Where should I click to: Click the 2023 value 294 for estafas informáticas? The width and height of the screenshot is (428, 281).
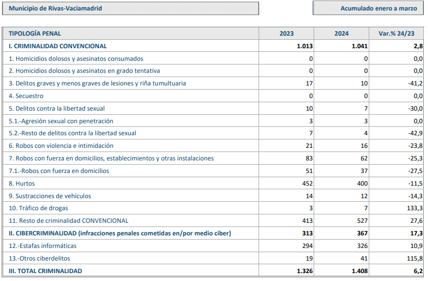[x=307, y=246]
